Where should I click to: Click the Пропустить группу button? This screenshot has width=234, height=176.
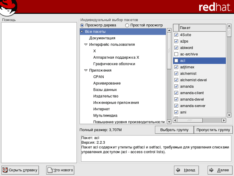pyautogui.click(x=213, y=130)
